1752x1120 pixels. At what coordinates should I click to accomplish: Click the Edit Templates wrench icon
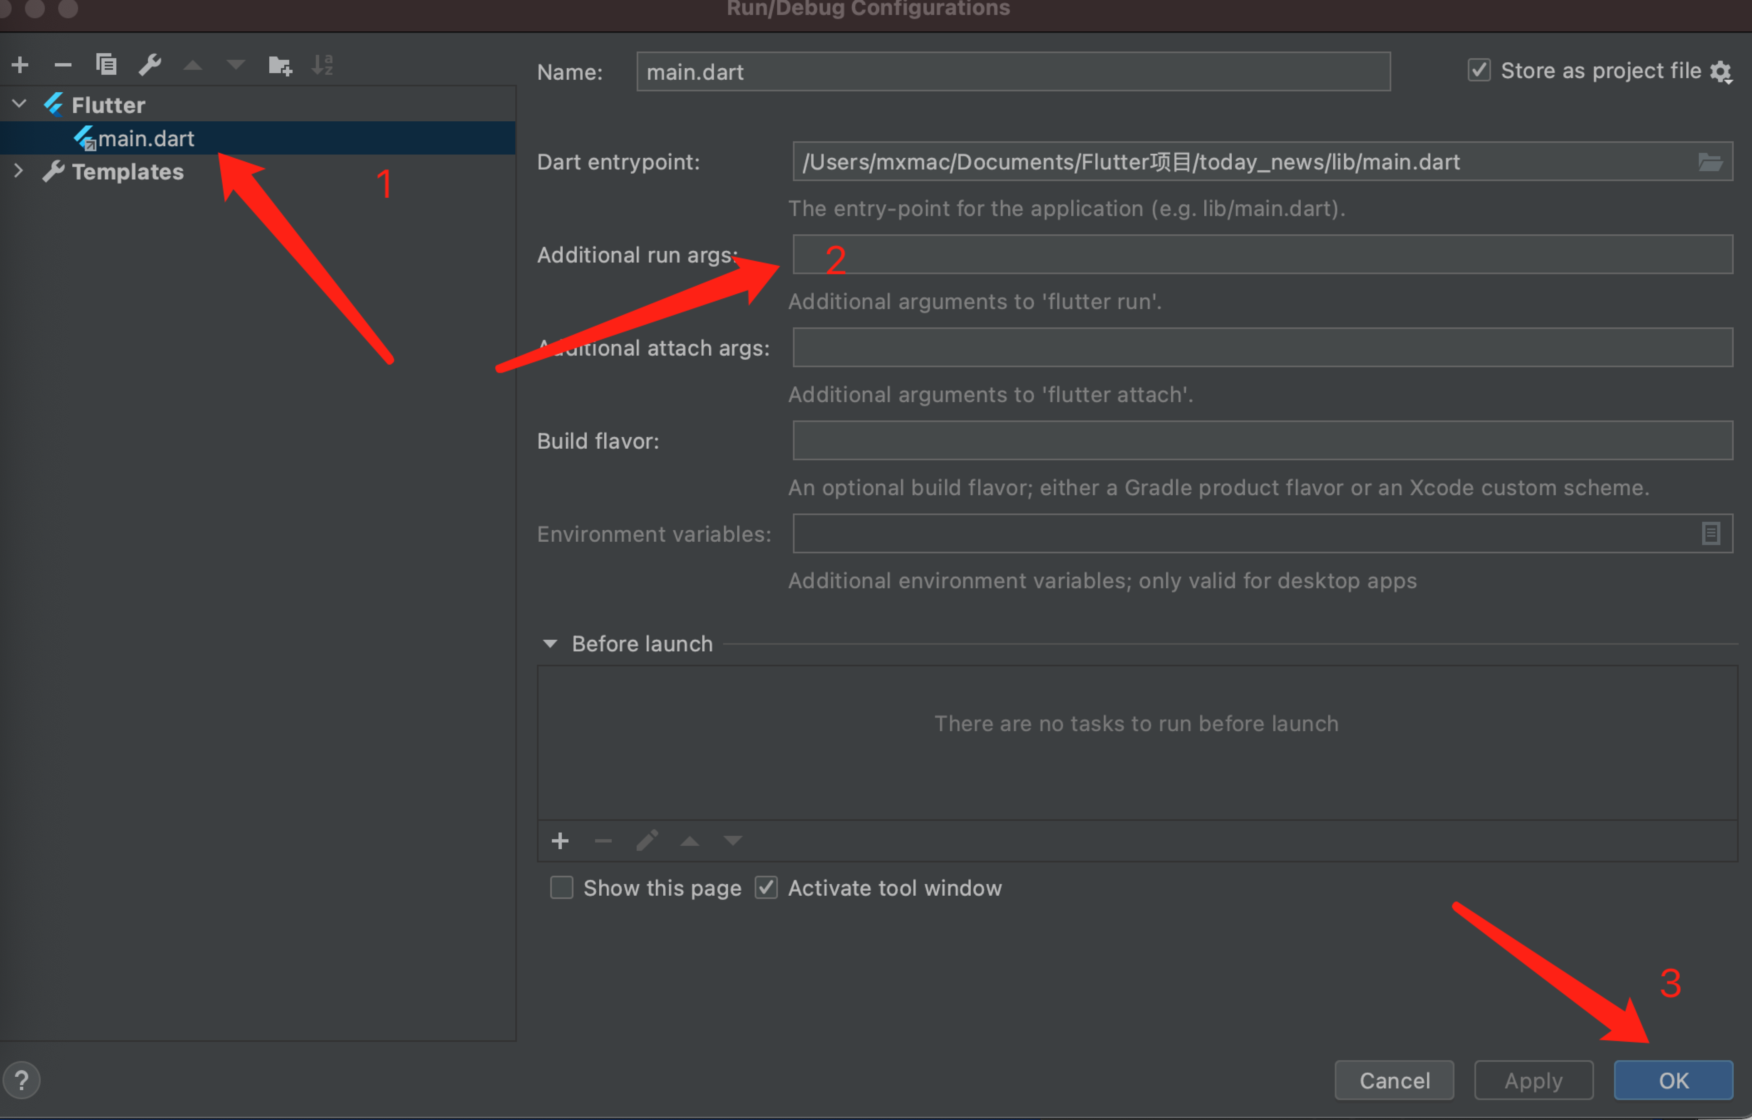150,65
